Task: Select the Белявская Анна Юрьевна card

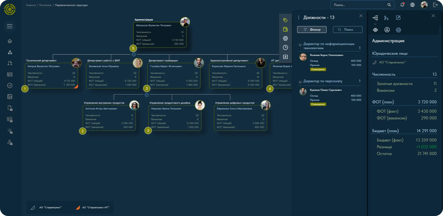Action: (x=113, y=76)
